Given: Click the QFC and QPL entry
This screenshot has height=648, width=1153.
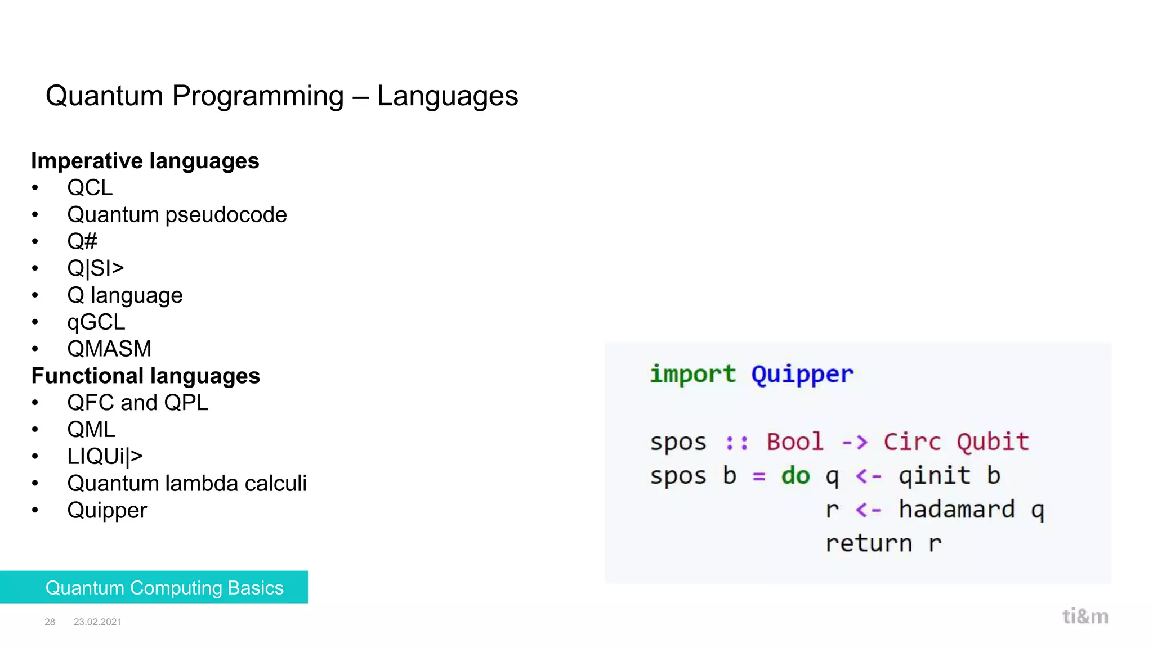Looking at the screenshot, I should coord(138,403).
